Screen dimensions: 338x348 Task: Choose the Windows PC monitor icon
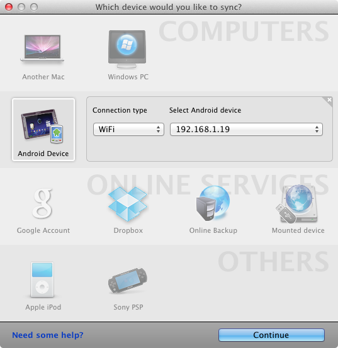pyautogui.click(x=127, y=49)
